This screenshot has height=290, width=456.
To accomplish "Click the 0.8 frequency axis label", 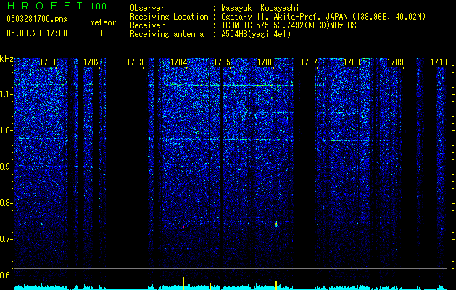I will [x=5, y=203].
